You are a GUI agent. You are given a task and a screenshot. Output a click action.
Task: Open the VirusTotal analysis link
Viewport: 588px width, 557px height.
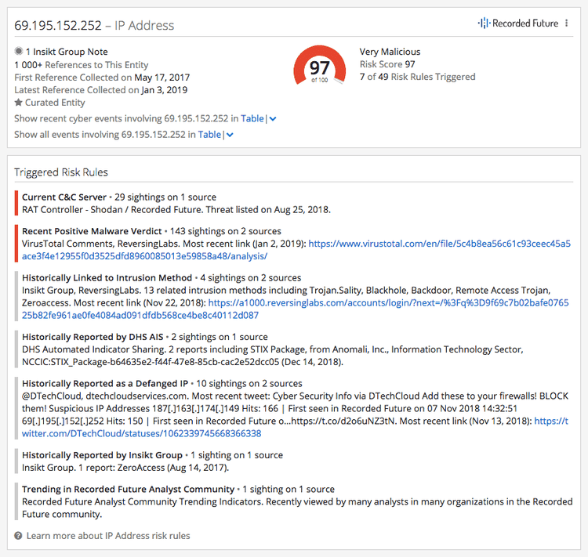click(x=438, y=244)
